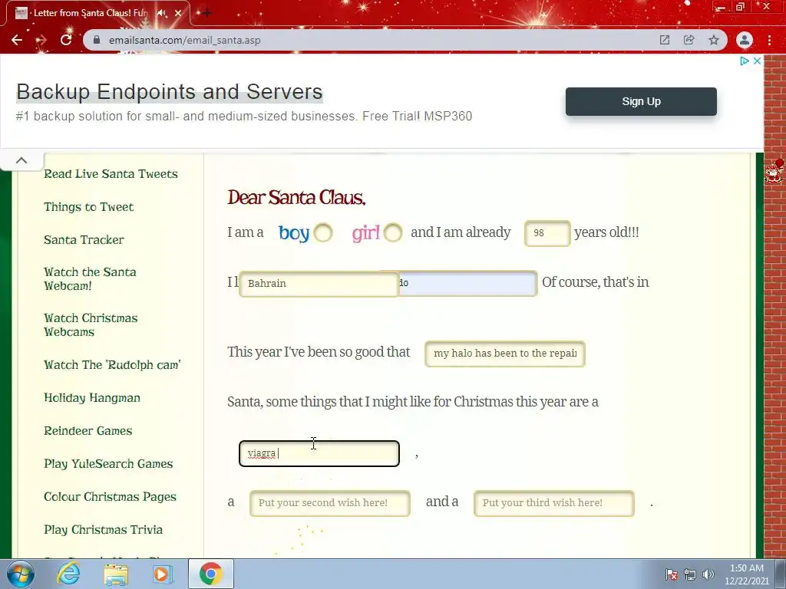This screenshot has width=786, height=589.
Task: Click the volume speaker tray icon
Action: [x=708, y=574]
